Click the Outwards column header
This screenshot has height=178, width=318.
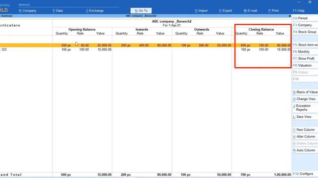coord(201,30)
